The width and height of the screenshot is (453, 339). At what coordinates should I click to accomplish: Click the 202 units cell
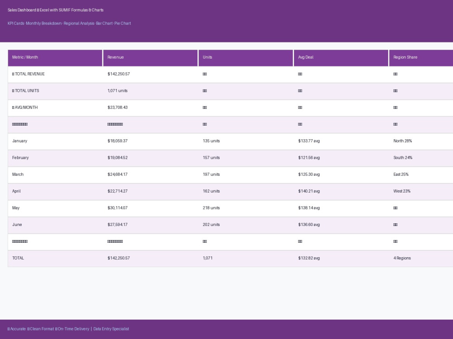point(246,225)
